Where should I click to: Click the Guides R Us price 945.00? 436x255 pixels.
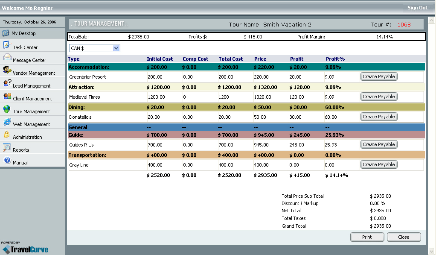(261, 145)
